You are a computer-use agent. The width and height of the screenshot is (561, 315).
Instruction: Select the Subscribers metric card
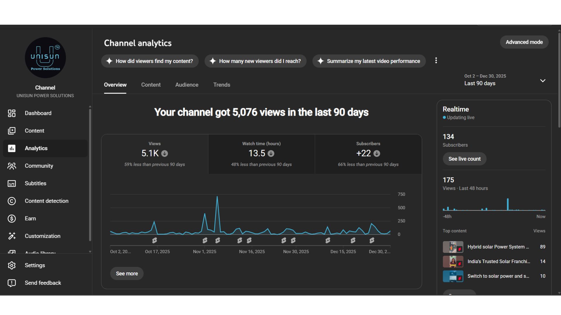pyautogui.click(x=368, y=154)
